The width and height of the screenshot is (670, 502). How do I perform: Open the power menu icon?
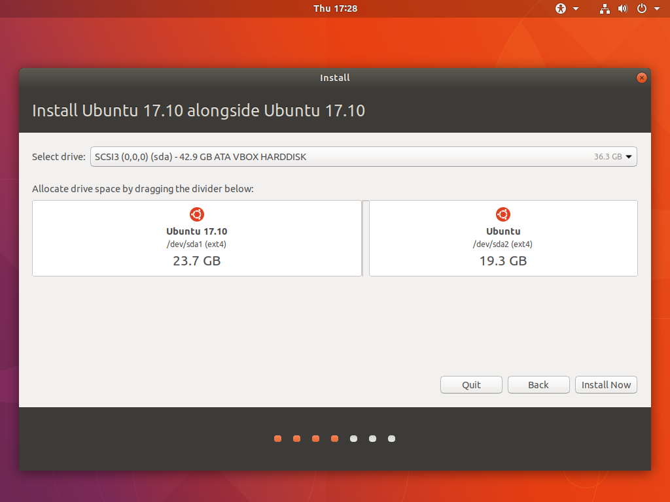[641, 8]
